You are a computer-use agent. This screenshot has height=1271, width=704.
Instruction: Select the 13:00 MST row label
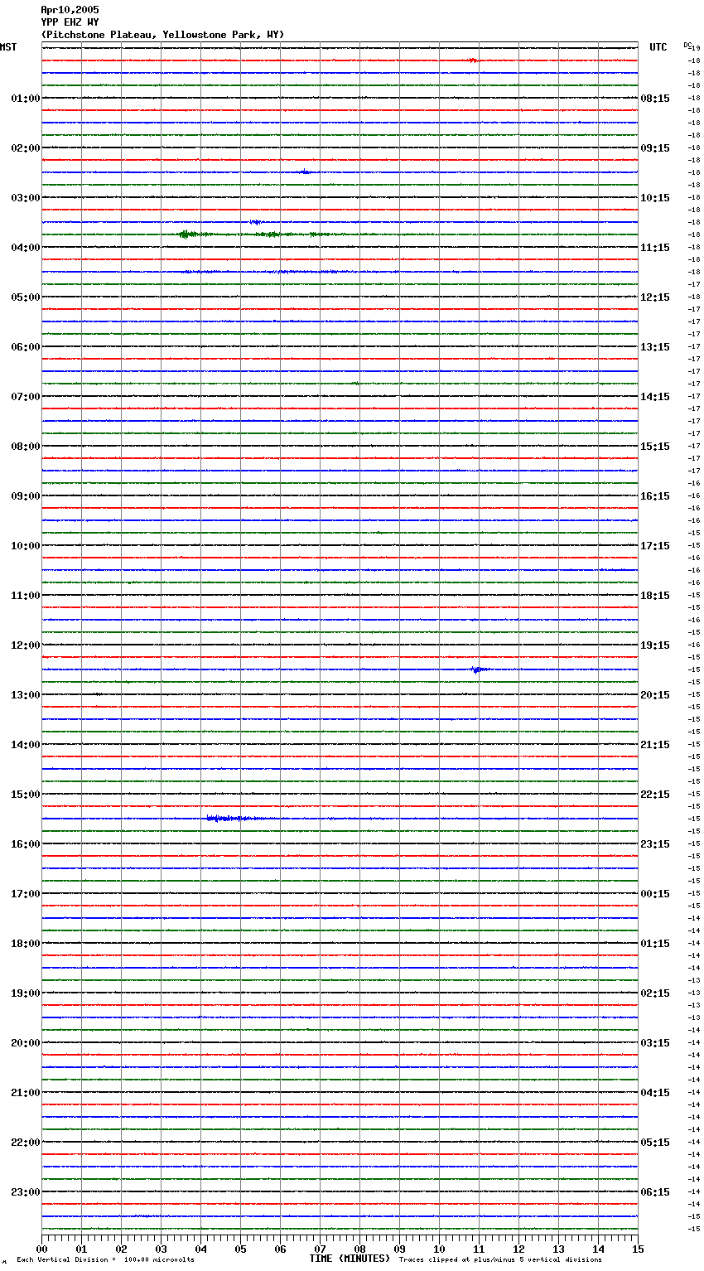click(x=26, y=695)
